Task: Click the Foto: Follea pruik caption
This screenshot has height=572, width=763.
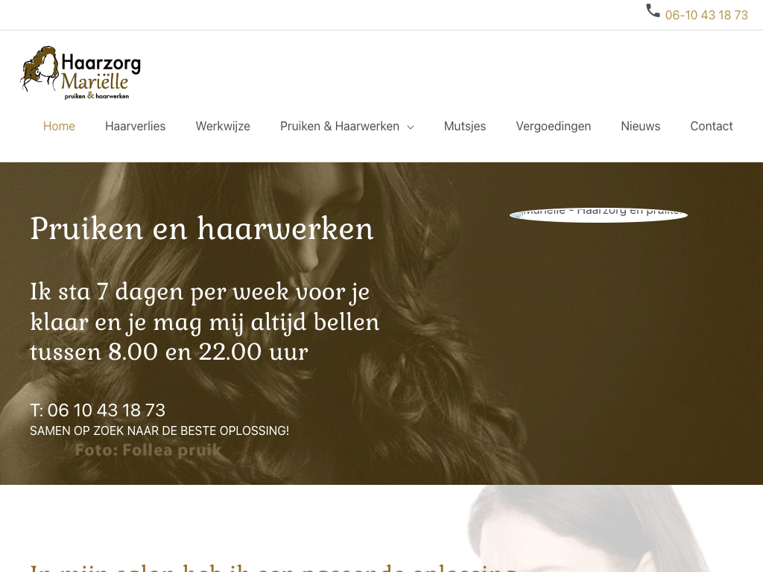Action: [x=148, y=450]
